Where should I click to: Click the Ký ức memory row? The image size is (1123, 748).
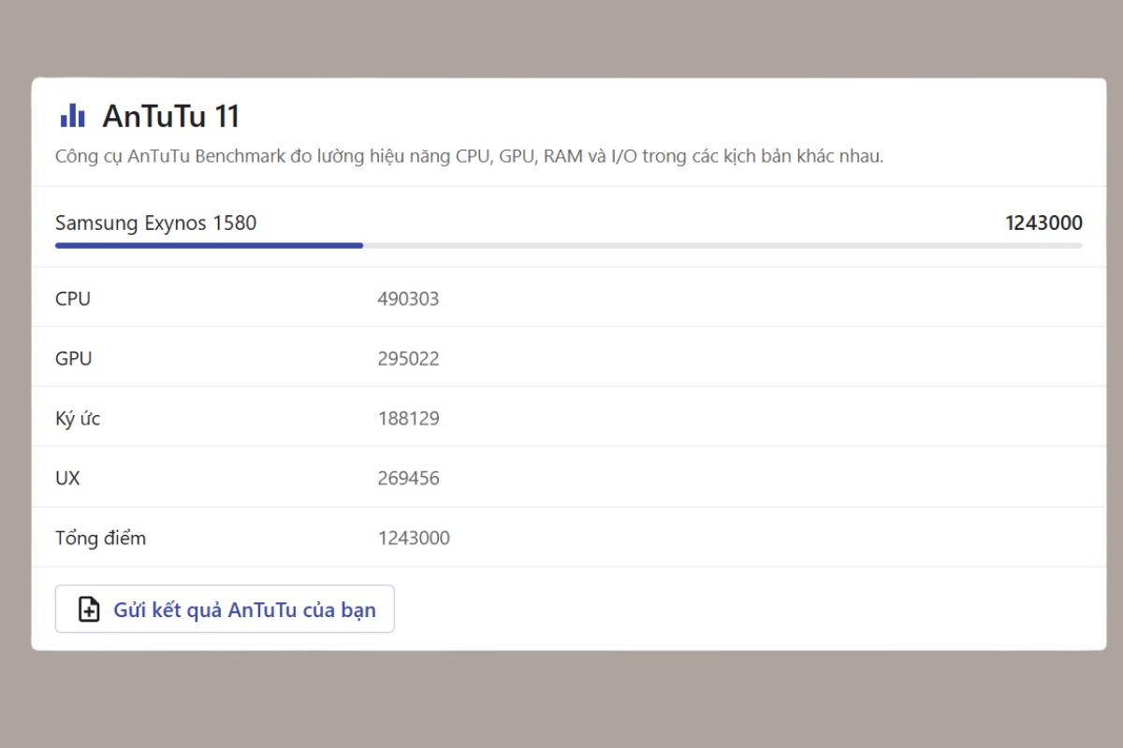tap(78, 418)
